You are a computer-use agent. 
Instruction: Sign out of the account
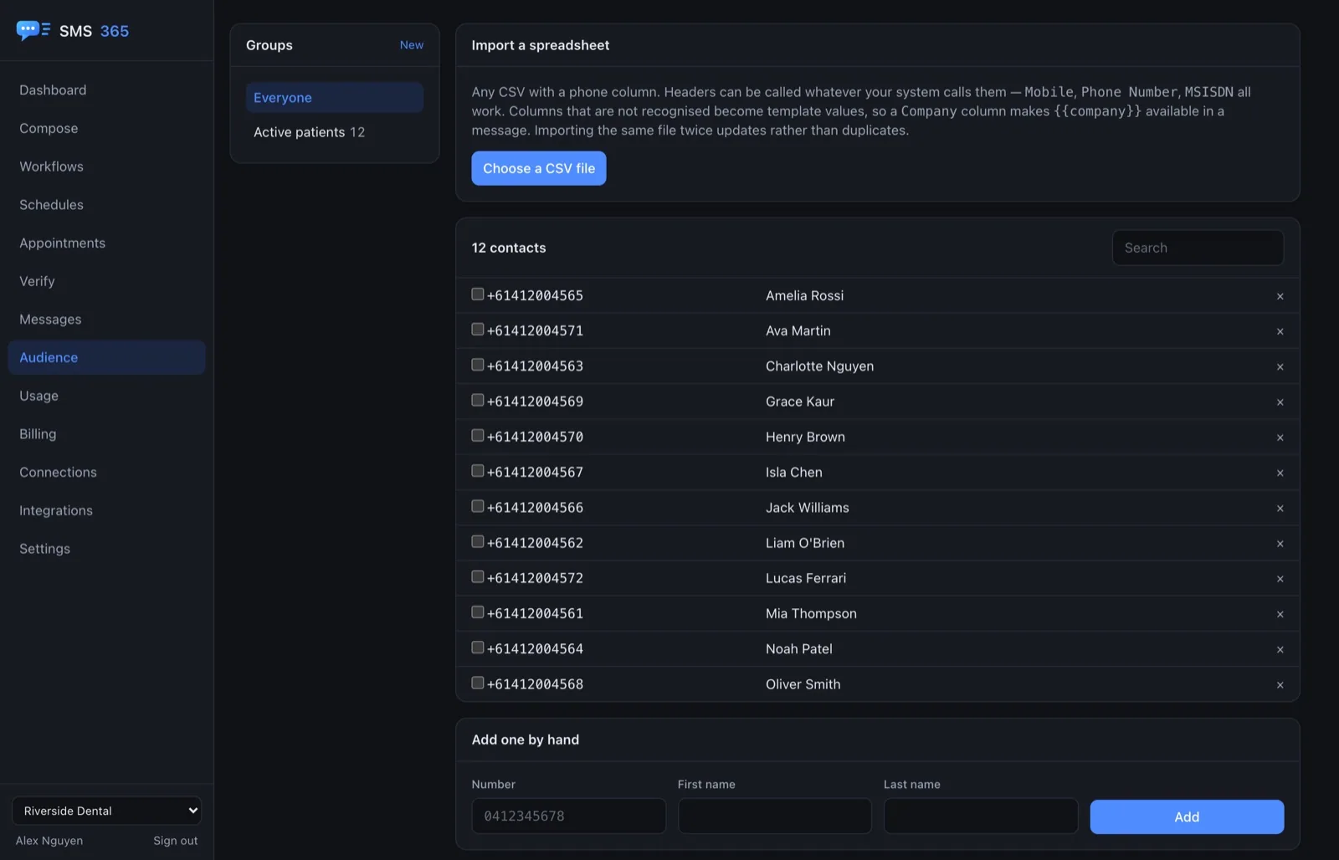(175, 841)
